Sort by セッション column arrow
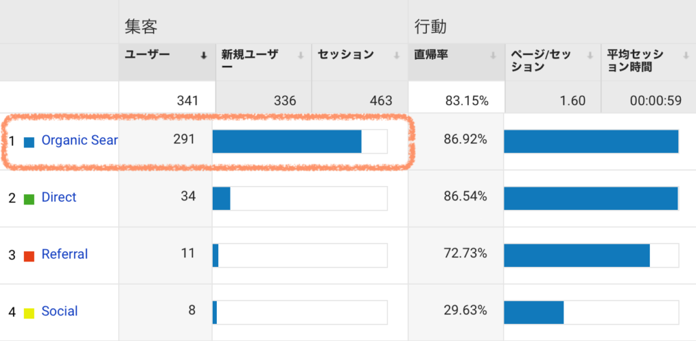Image resolution: width=696 pixels, height=341 pixels. [397, 56]
